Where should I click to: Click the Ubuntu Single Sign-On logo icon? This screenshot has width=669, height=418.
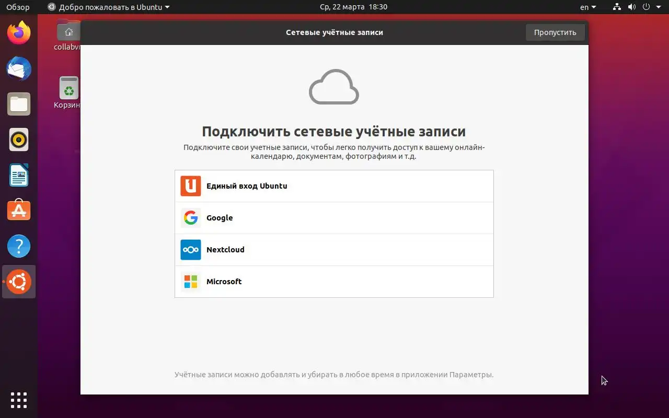click(x=191, y=186)
